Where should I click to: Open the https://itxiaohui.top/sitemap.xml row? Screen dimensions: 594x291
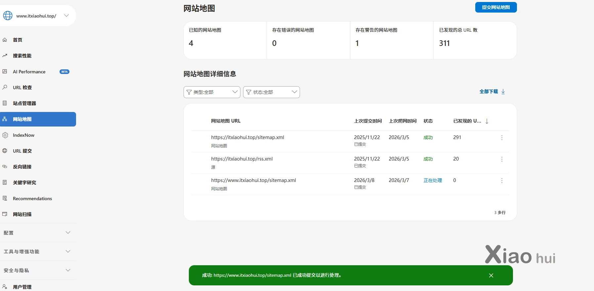click(x=247, y=137)
